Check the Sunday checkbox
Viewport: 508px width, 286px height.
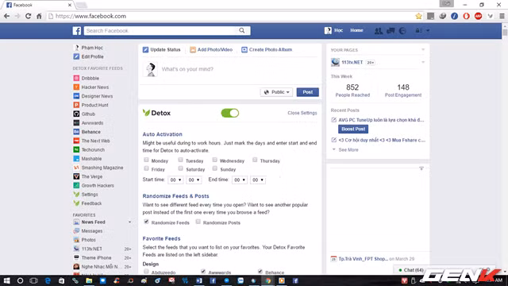point(215,168)
